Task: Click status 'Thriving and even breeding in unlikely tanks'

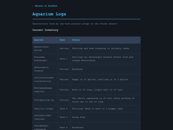Action: (105, 48)
